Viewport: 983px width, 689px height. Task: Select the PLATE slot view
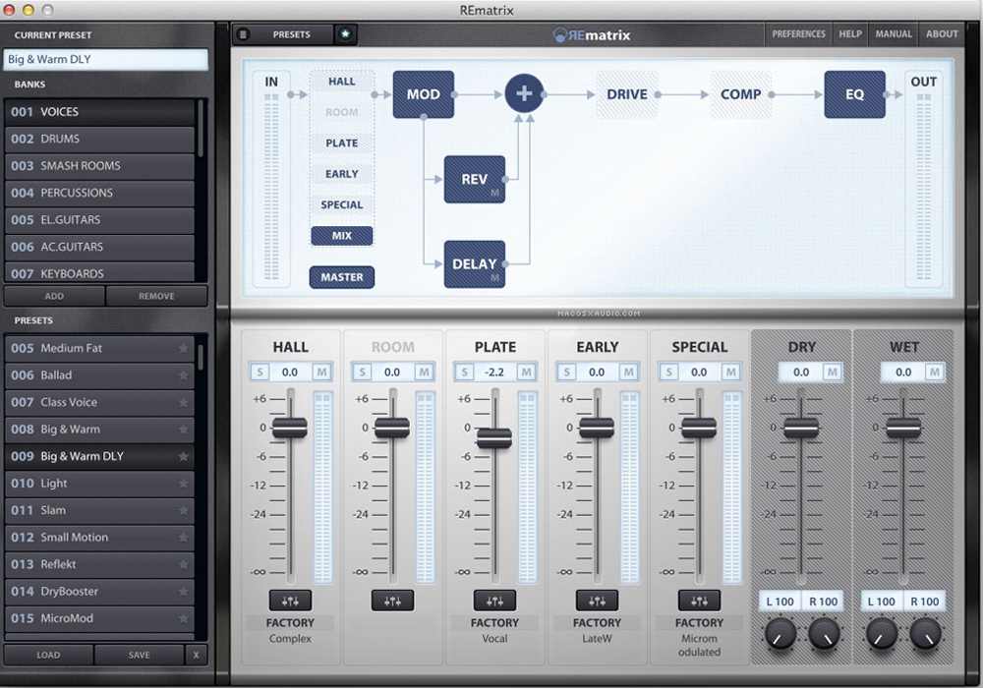point(342,143)
